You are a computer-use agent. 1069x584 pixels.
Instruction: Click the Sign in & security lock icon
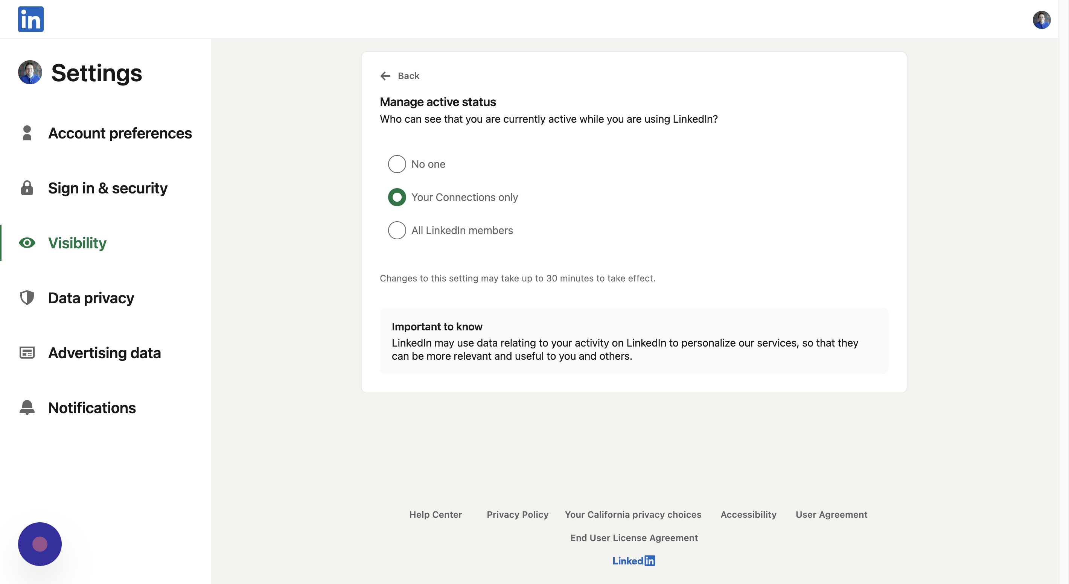pos(27,188)
